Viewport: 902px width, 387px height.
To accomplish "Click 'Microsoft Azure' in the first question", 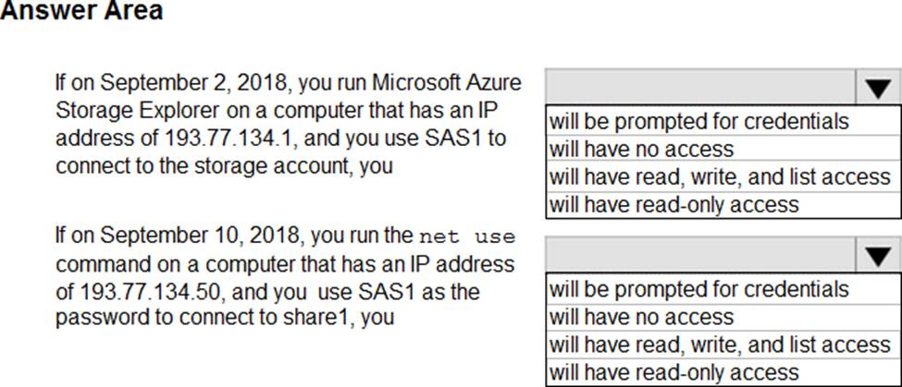I will (x=447, y=83).
